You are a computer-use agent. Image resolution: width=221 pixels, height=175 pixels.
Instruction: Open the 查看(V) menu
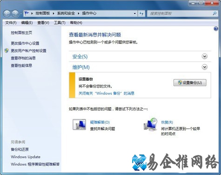click(43, 23)
